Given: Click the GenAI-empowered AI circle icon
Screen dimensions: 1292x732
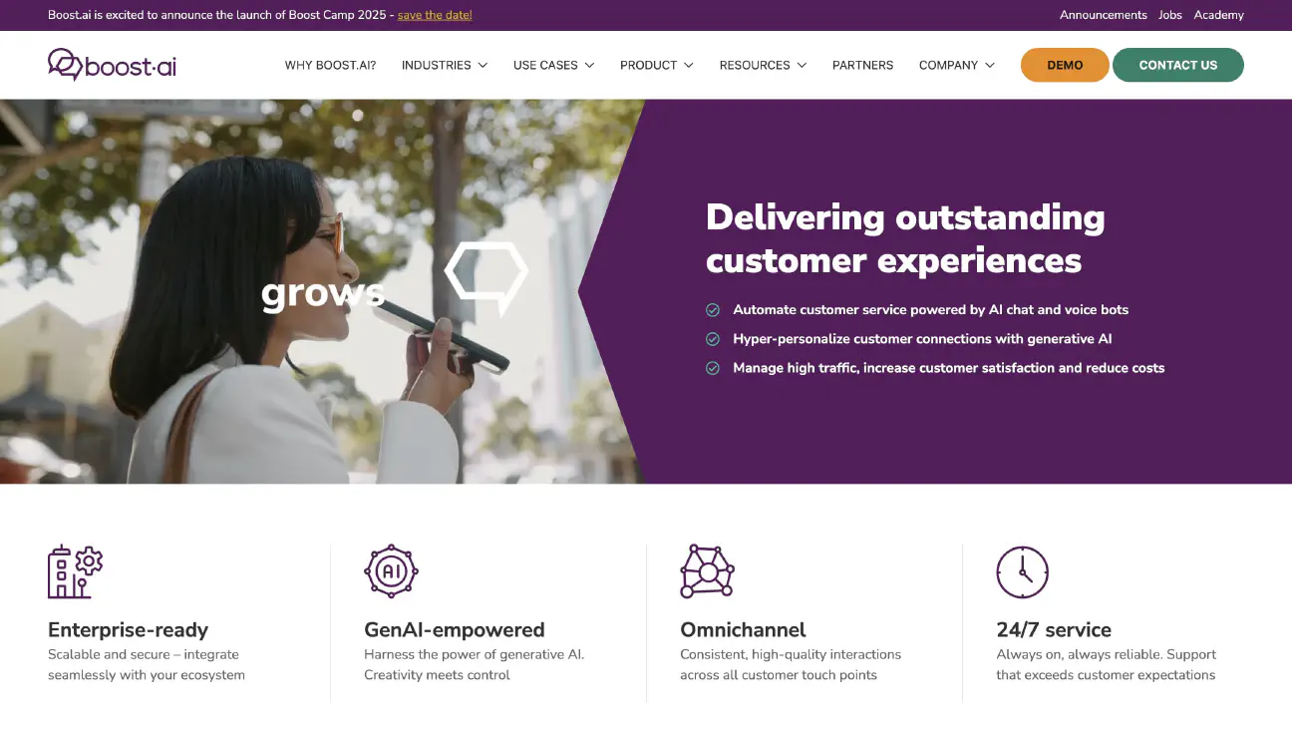Looking at the screenshot, I should pyautogui.click(x=391, y=571).
